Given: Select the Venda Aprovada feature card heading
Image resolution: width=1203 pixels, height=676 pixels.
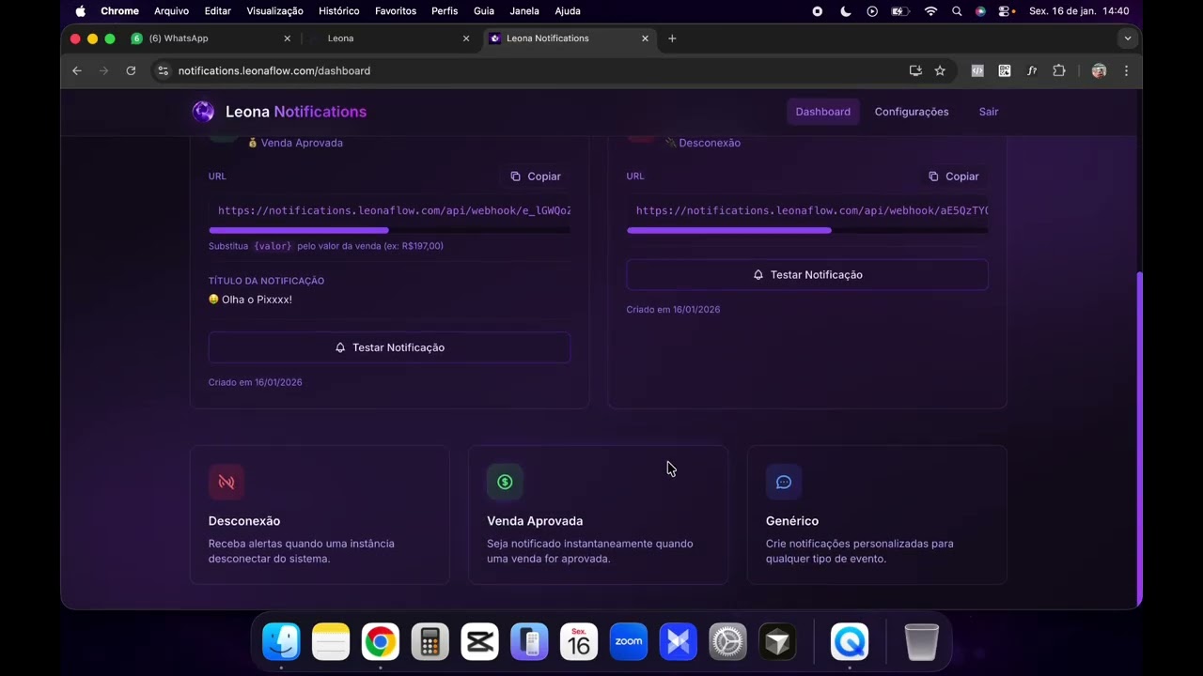Looking at the screenshot, I should [x=535, y=521].
